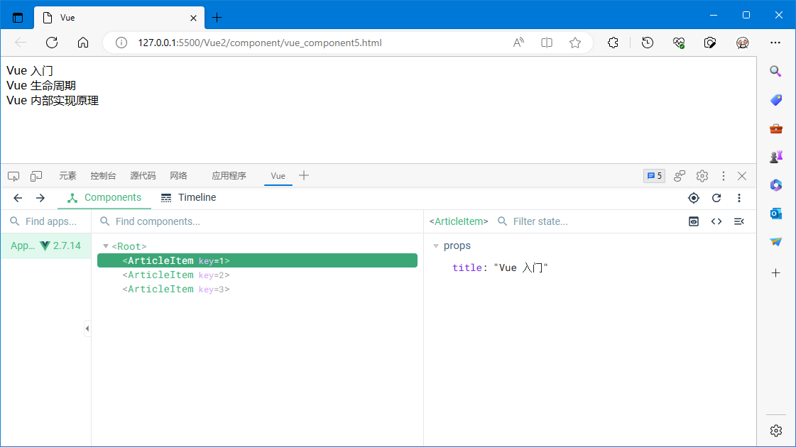The height and width of the screenshot is (447, 796).
Task: Open browser settings and more menu
Action: (775, 43)
